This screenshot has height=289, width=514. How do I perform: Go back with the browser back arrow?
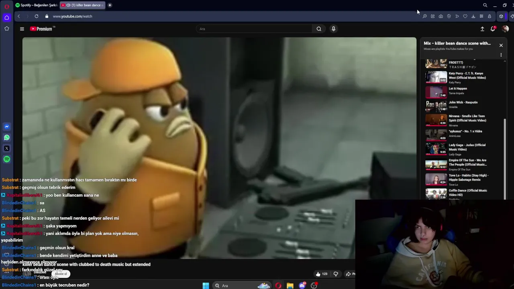pyautogui.click(x=18, y=16)
